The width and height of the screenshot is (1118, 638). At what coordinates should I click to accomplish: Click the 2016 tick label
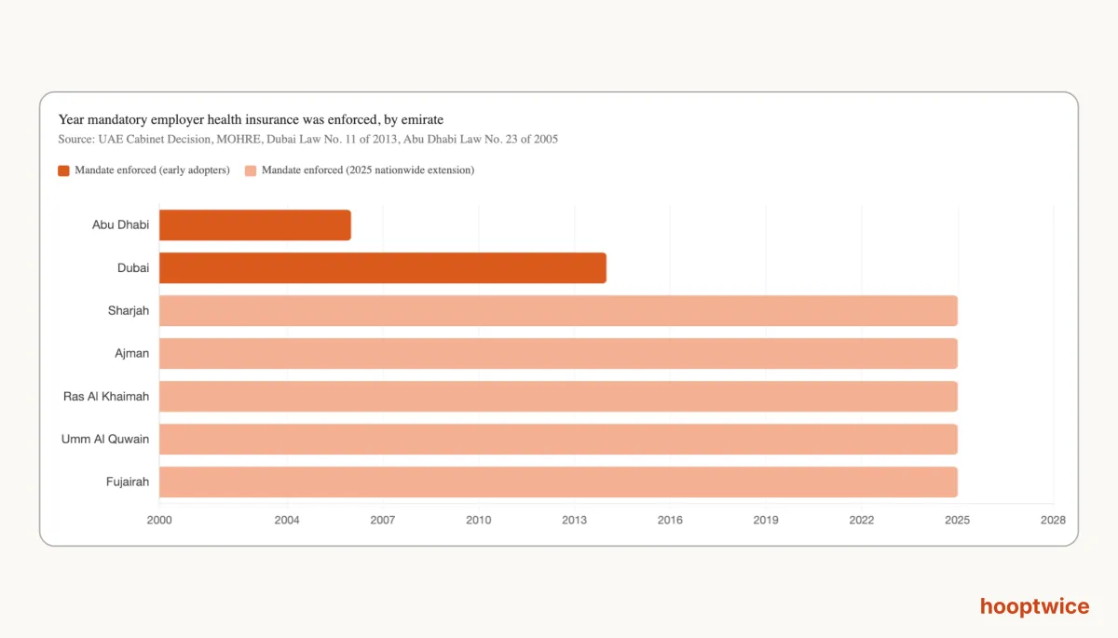coord(671,520)
